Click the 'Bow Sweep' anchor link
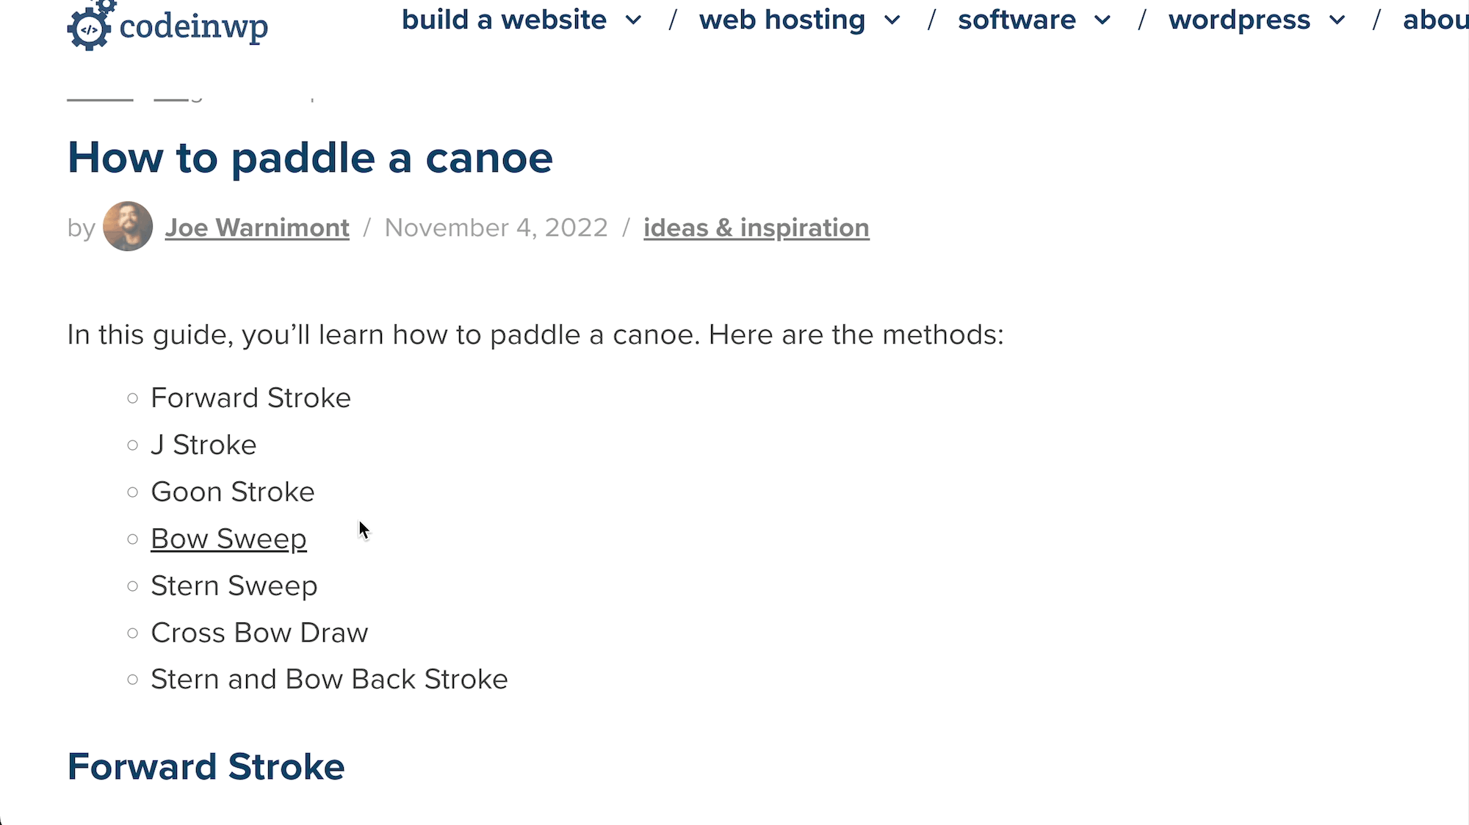The image size is (1469, 825). (228, 537)
